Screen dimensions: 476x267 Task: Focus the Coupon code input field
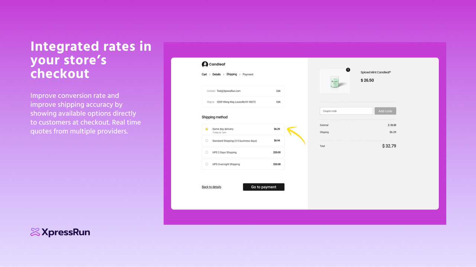(x=346, y=111)
